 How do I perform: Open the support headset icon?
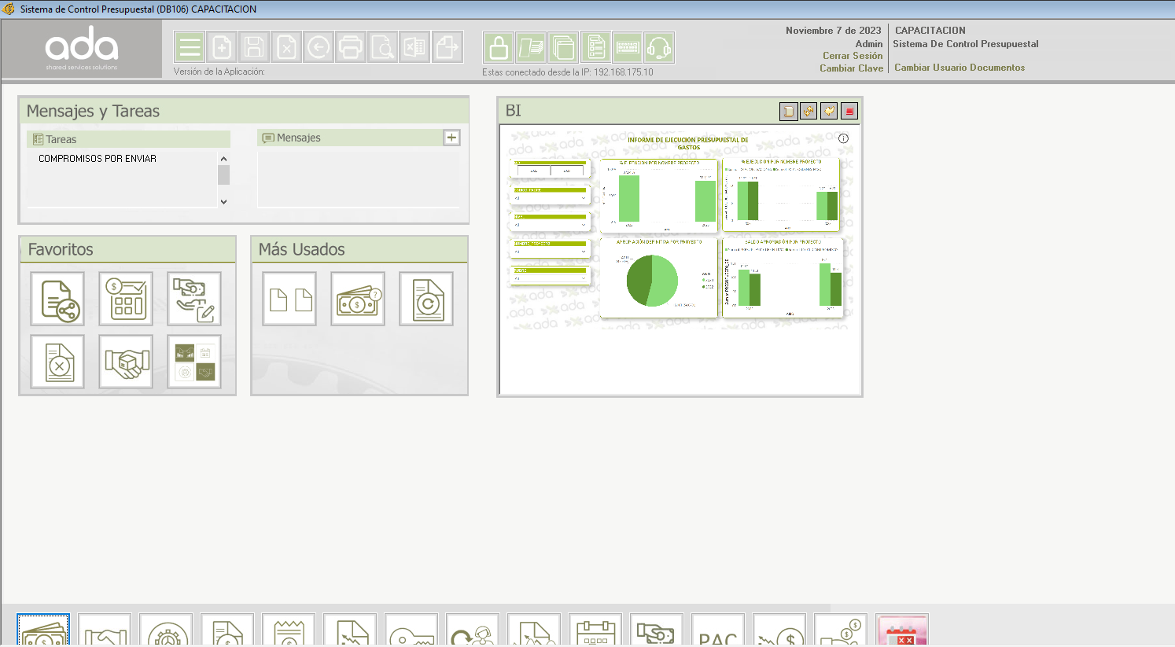pyautogui.click(x=659, y=48)
